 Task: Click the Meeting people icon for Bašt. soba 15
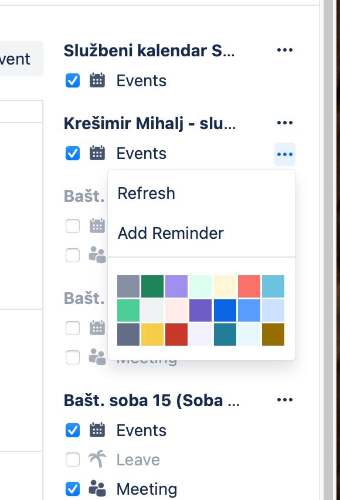(97, 489)
